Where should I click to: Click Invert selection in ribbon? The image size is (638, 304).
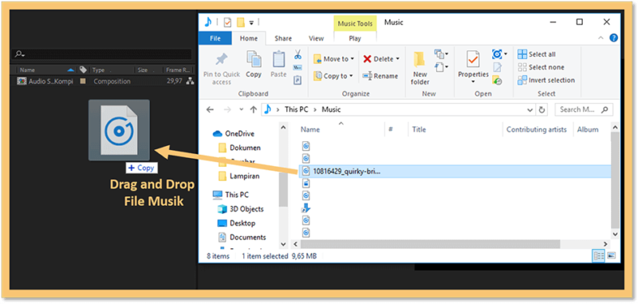[x=546, y=80]
